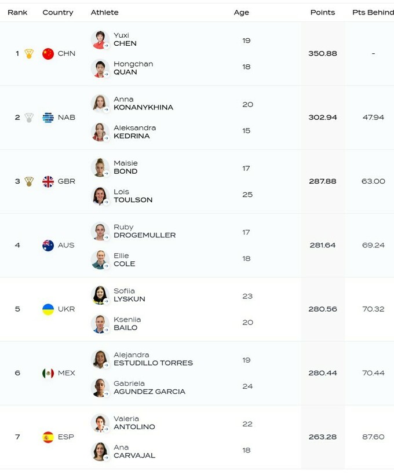
Task: Open Alejandra Estudillo Torres's profile
Action: (153, 359)
